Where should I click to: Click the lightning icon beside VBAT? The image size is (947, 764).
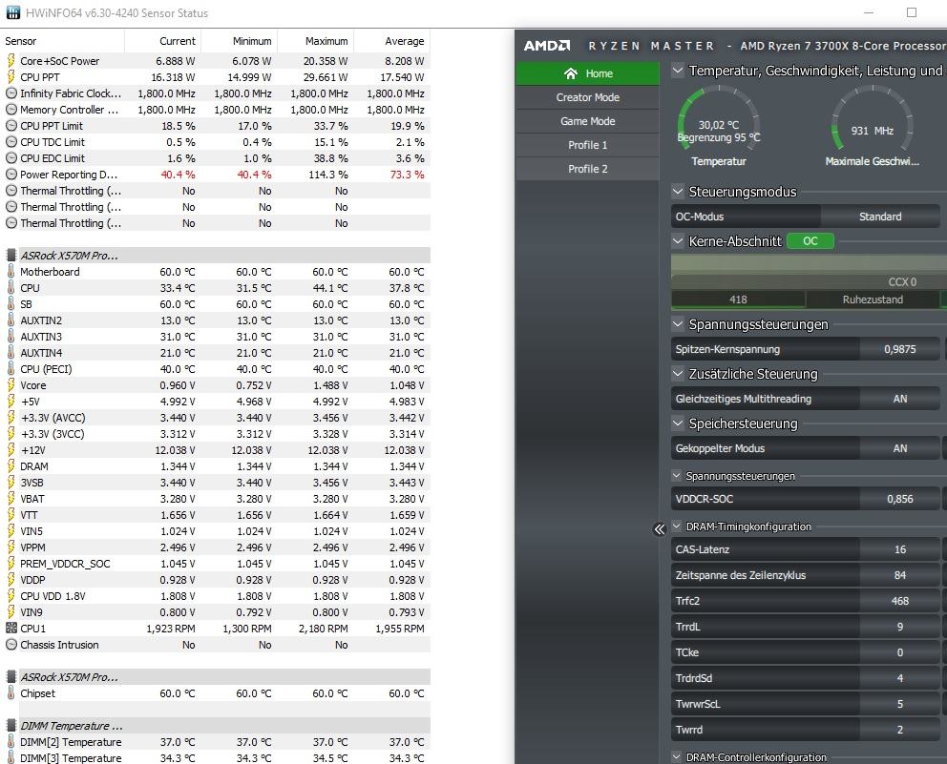[11, 499]
